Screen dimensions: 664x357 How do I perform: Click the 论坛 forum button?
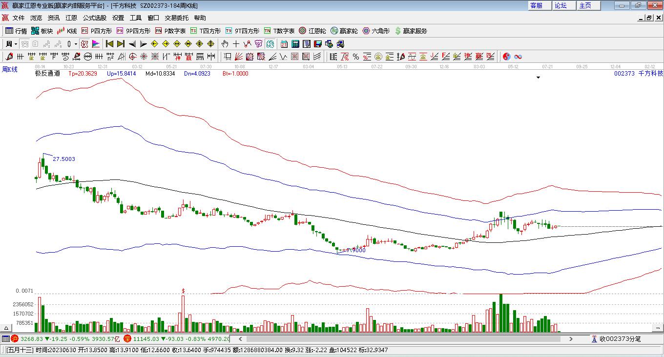560,5
